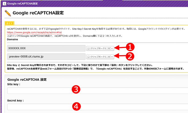Screen dimensions: 188x113
Task: Click the title bar icon beside Google reCAPTCHA設定
Action: [x=5, y=3]
